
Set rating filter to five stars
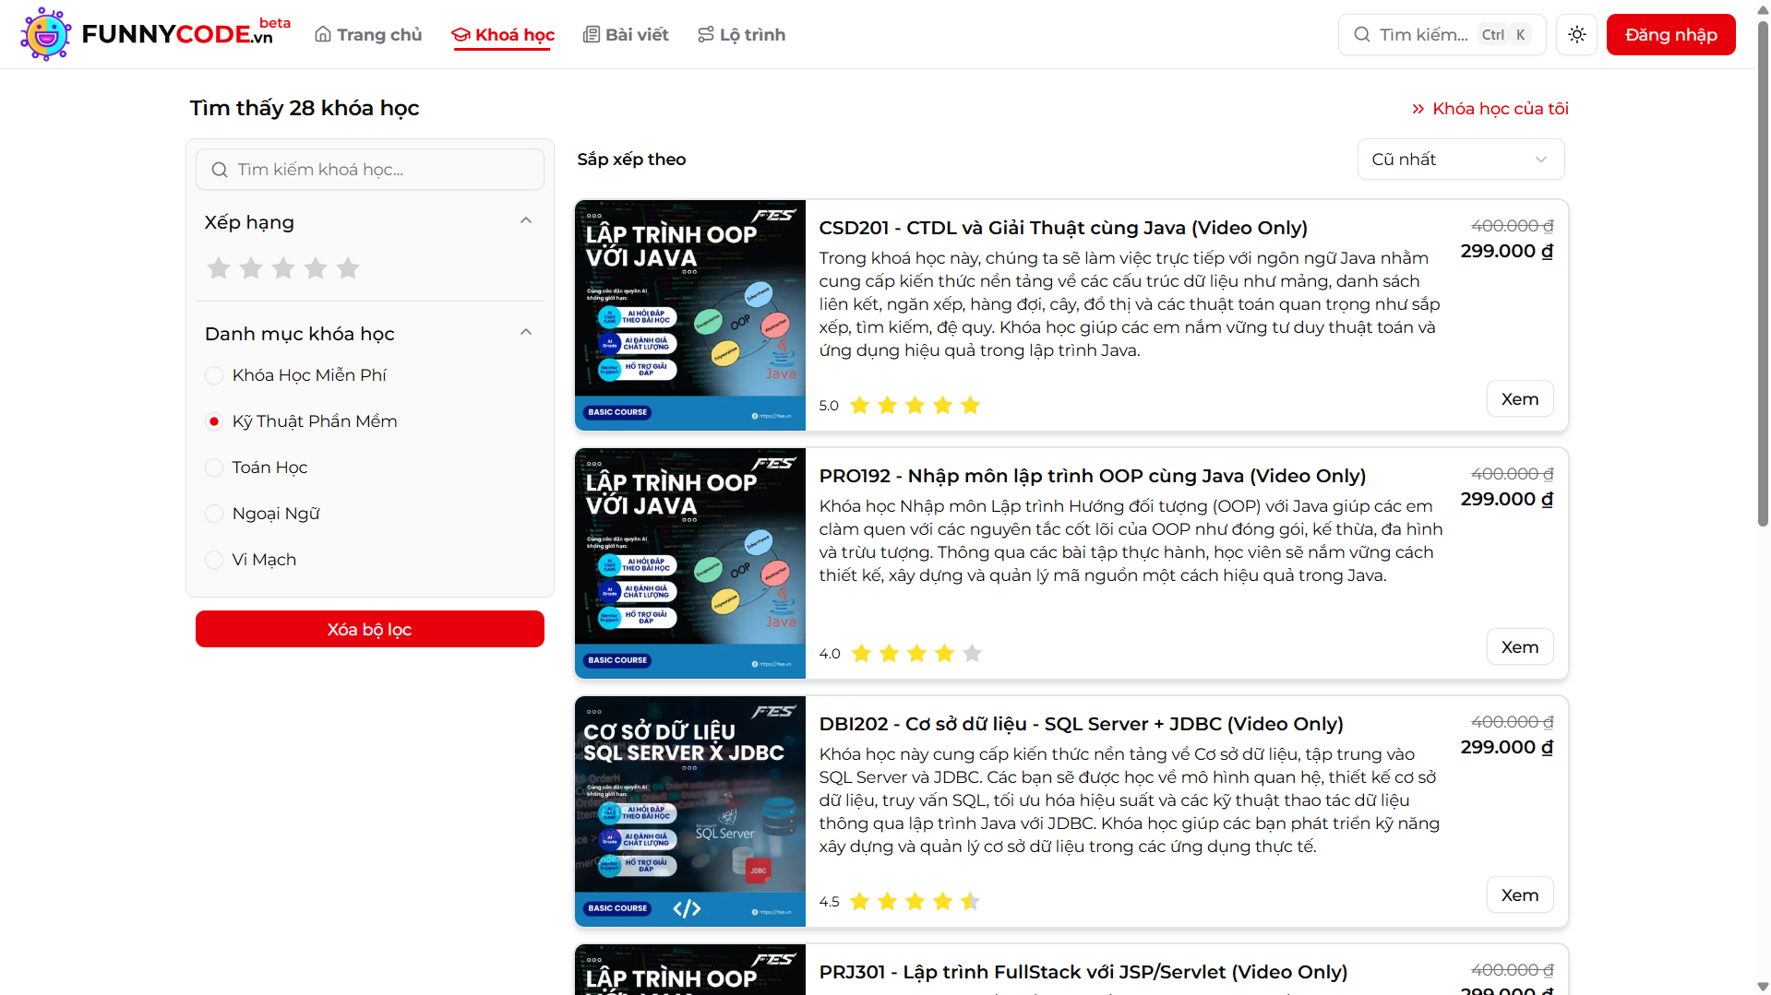pyautogui.click(x=348, y=268)
